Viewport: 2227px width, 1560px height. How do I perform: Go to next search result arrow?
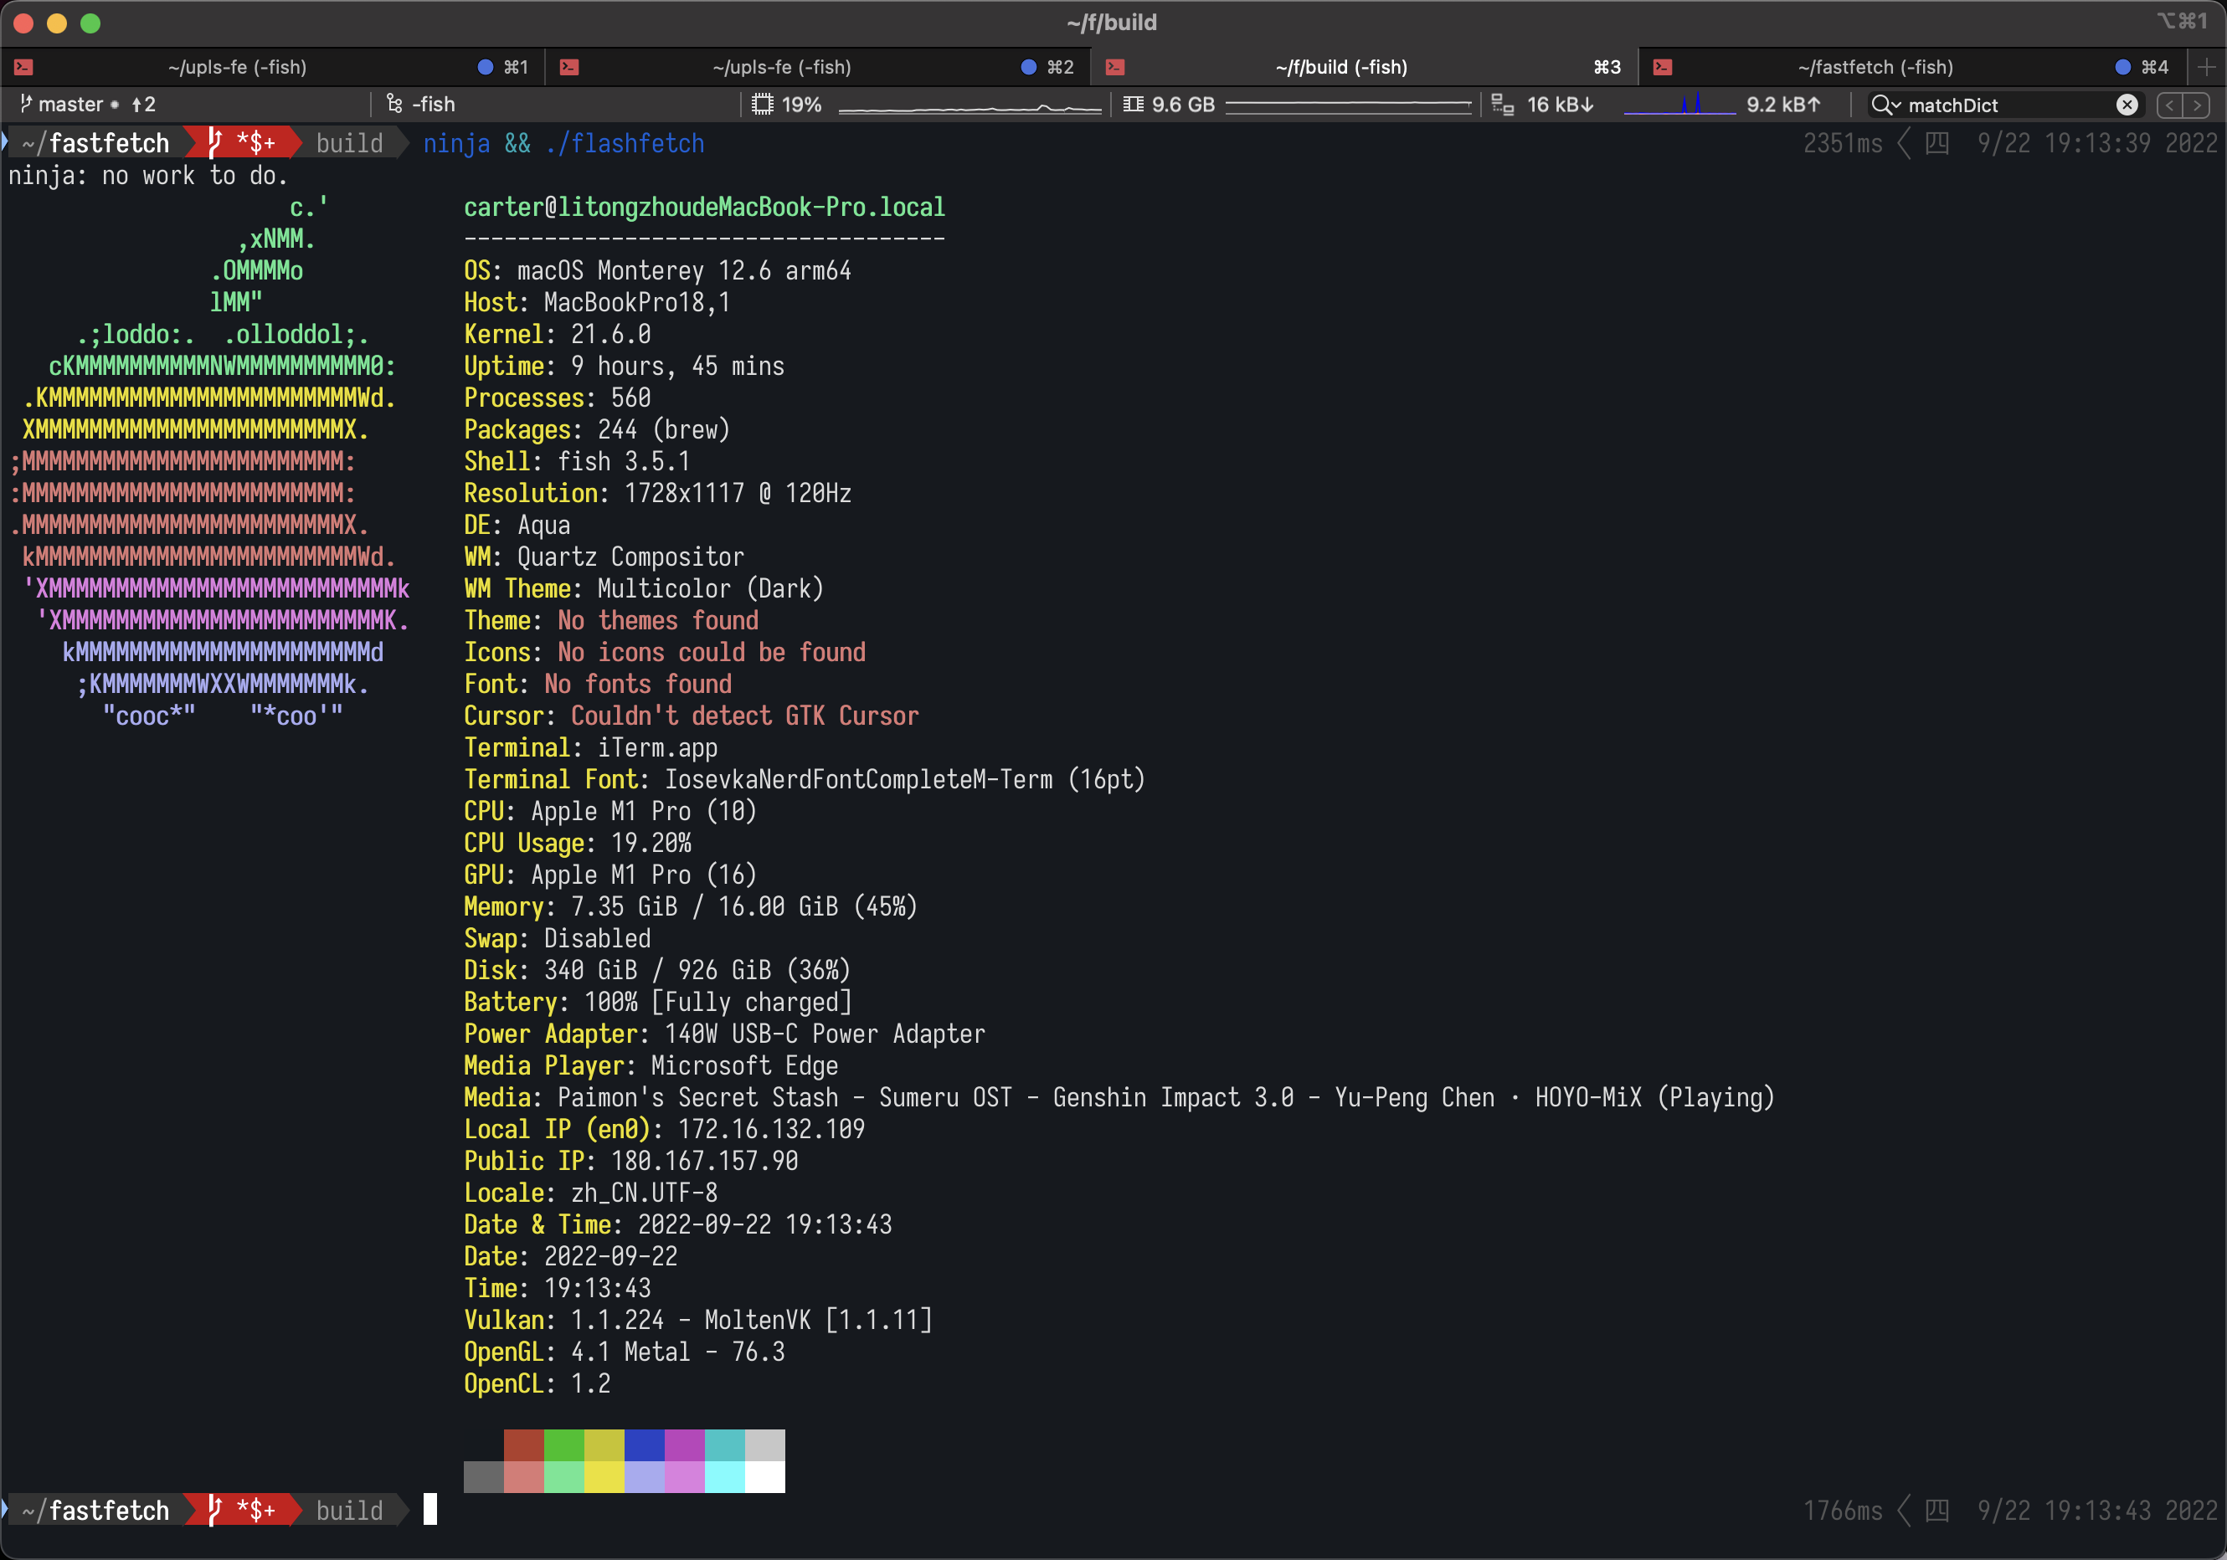point(2197,105)
